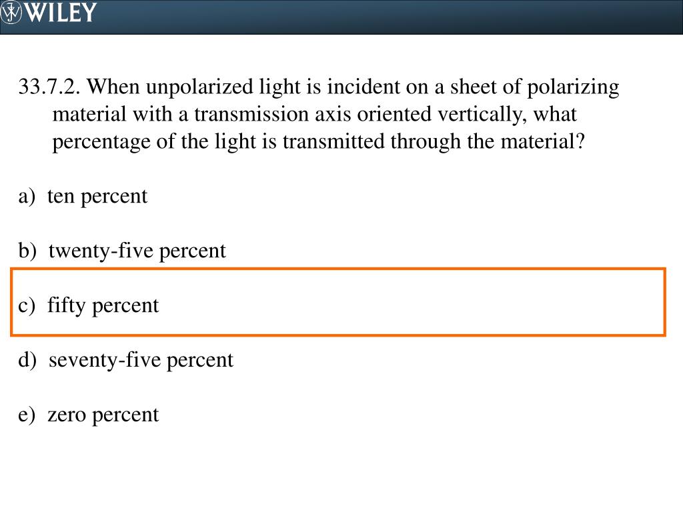Image resolution: width=683 pixels, height=512 pixels.
Task: Click the letter label "a)"
Action: point(27,197)
